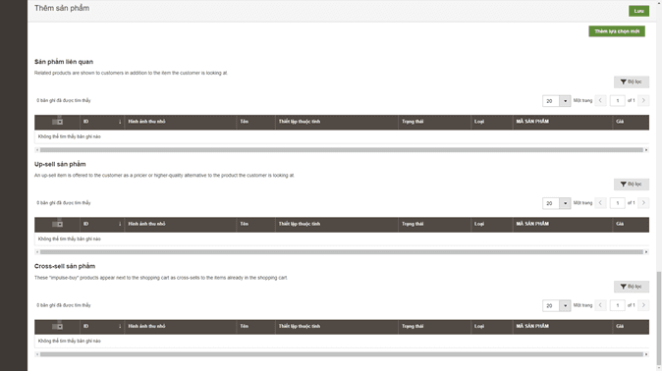Click the page vertical scrollbar thumb
This screenshot has height=371, width=662.
(659, 318)
